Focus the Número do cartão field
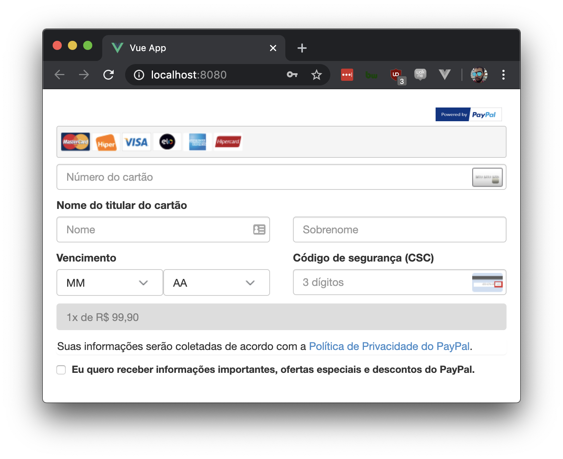This screenshot has width=563, height=459. tap(281, 177)
